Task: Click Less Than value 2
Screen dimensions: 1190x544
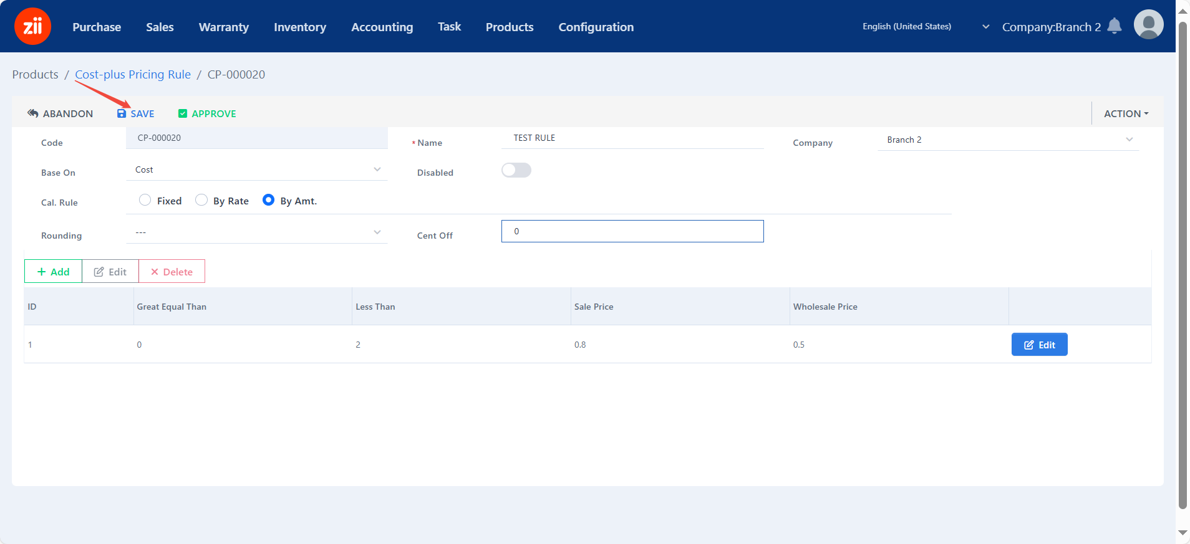Action: pyautogui.click(x=358, y=345)
